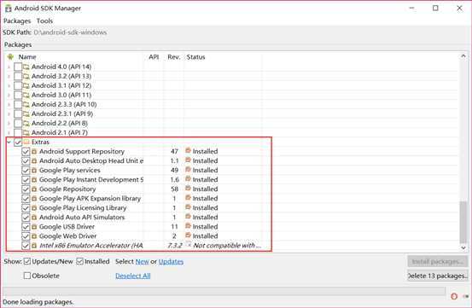Viewport: 472px width, 308px height.
Task: Click installed status icon for Google Play Licensing Library
Action: tap(188, 207)
